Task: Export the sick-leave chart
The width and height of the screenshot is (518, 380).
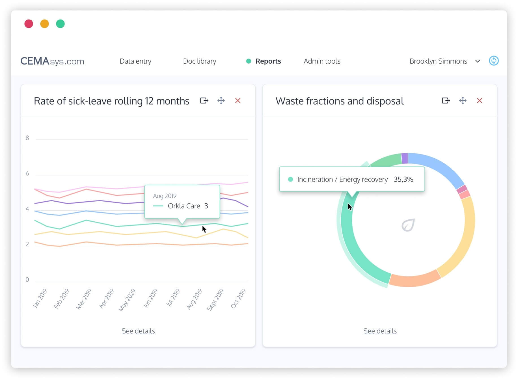Action: 204,101
